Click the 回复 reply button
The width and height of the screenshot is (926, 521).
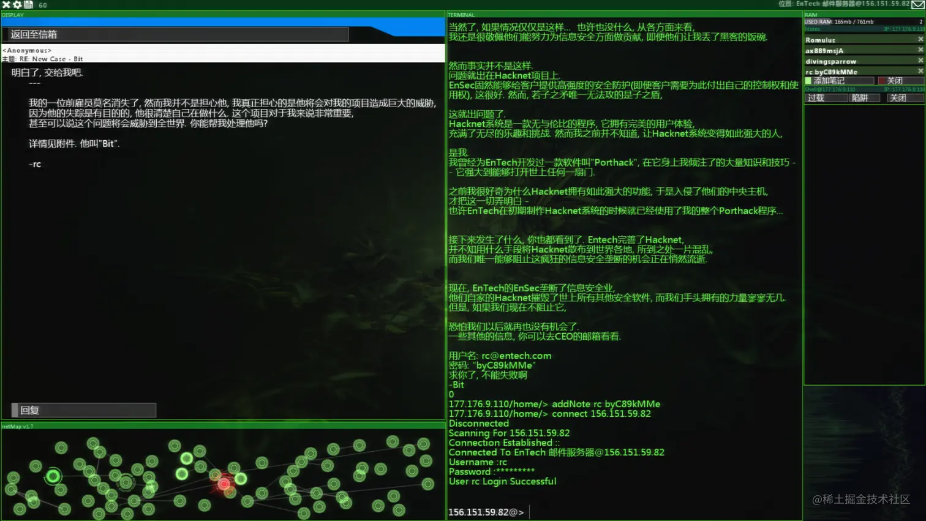[84, 410]
